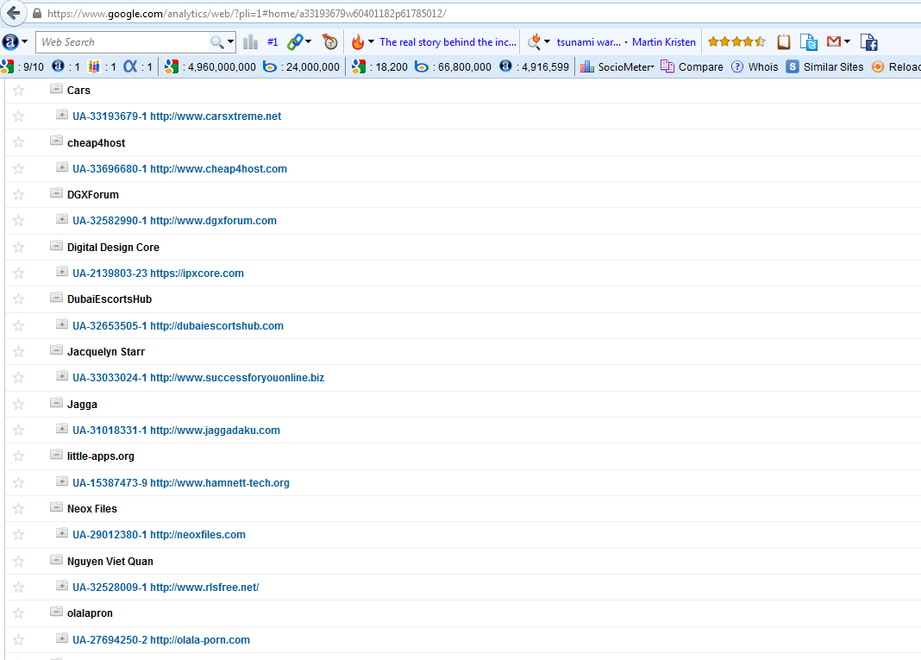Collapse the Nguyen Viet Quan account folder
The height and width of the screenshot is (660, 921).
(56, 560)
